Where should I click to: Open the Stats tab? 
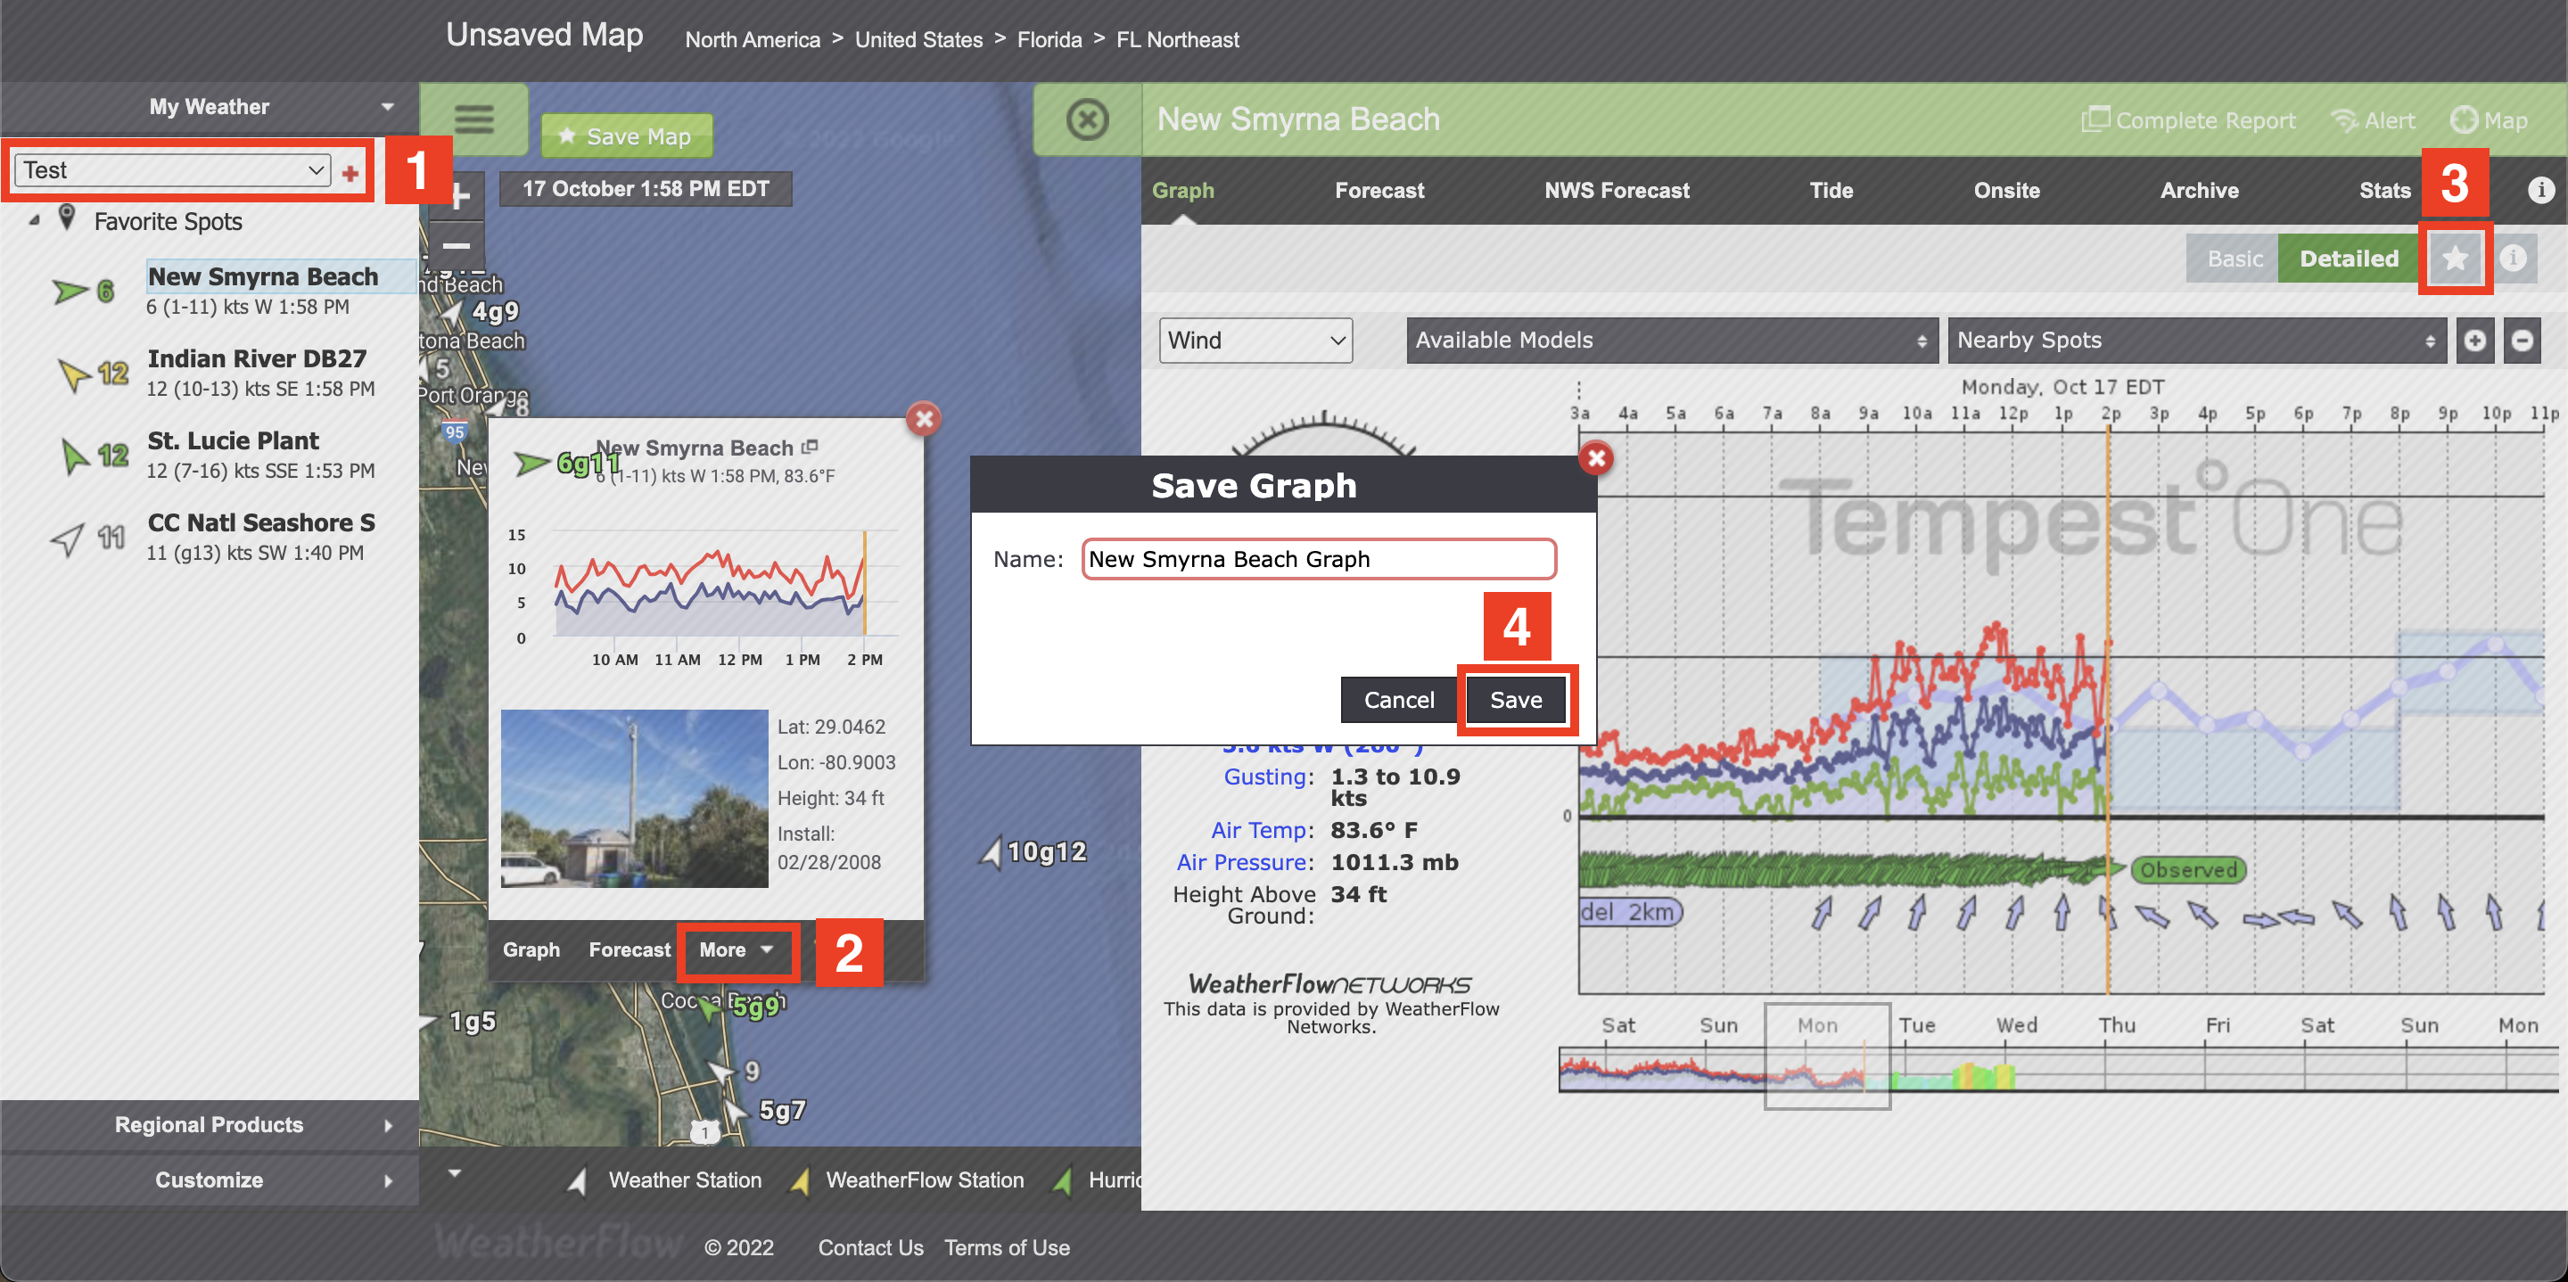2383,191
